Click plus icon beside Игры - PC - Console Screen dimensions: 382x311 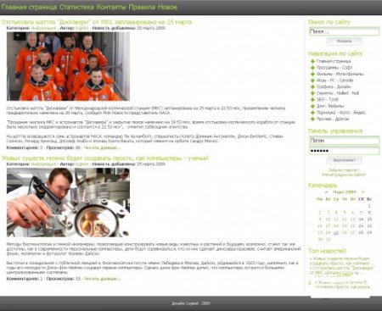(312, 81)
